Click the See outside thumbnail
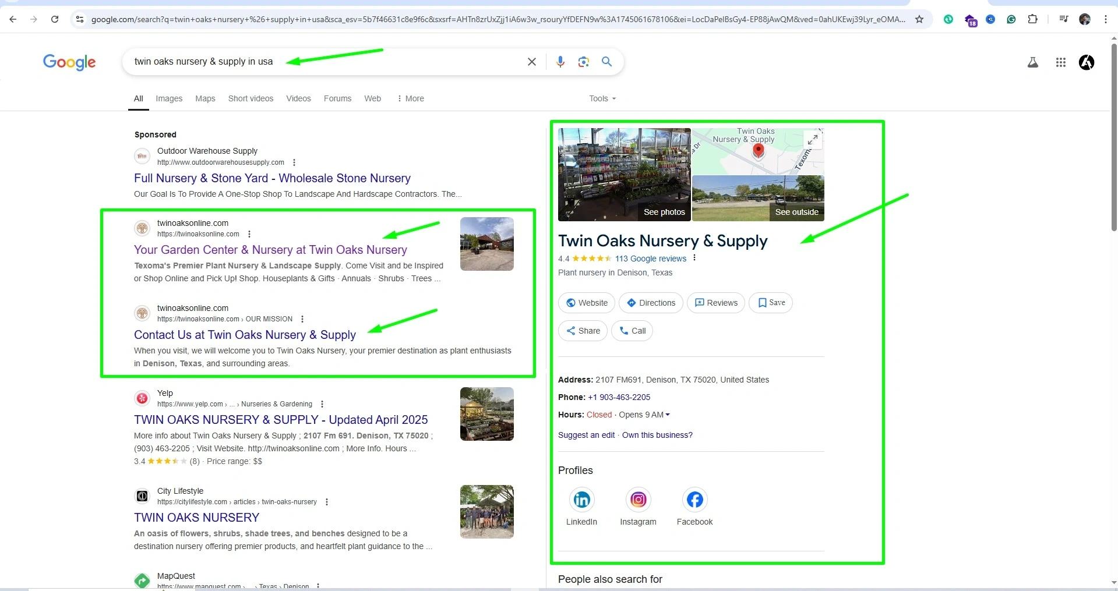 click(758, 199)
